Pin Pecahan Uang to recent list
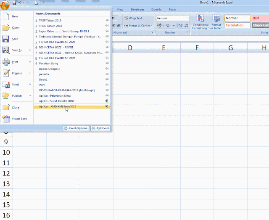269x220 pixels. tap(107, 63)
